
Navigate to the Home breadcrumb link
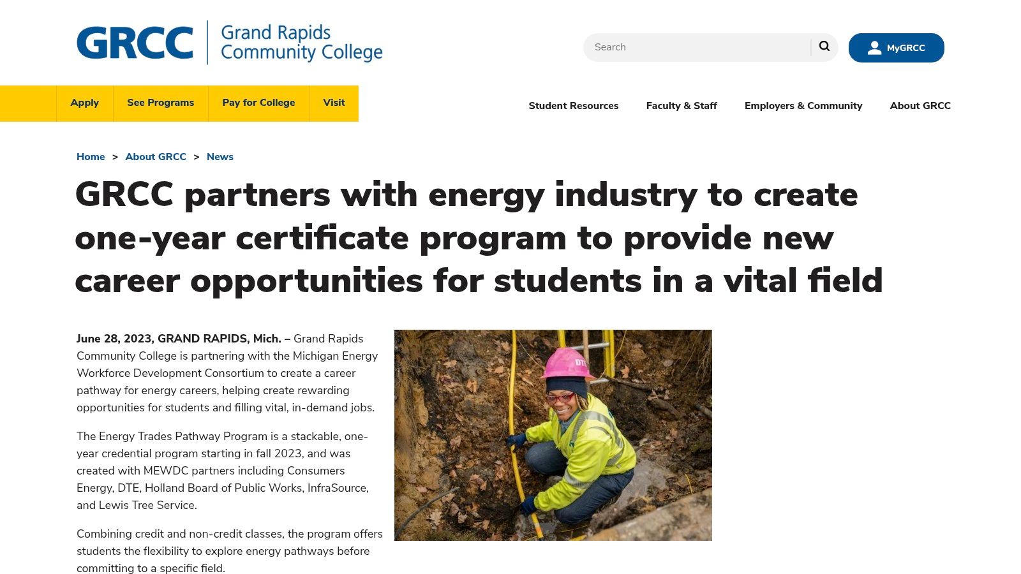pyautogui.click(x=90, y=156)
